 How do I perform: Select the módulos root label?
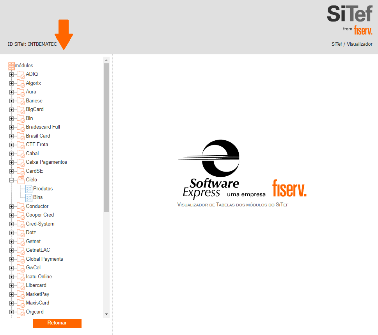point(24,65)
